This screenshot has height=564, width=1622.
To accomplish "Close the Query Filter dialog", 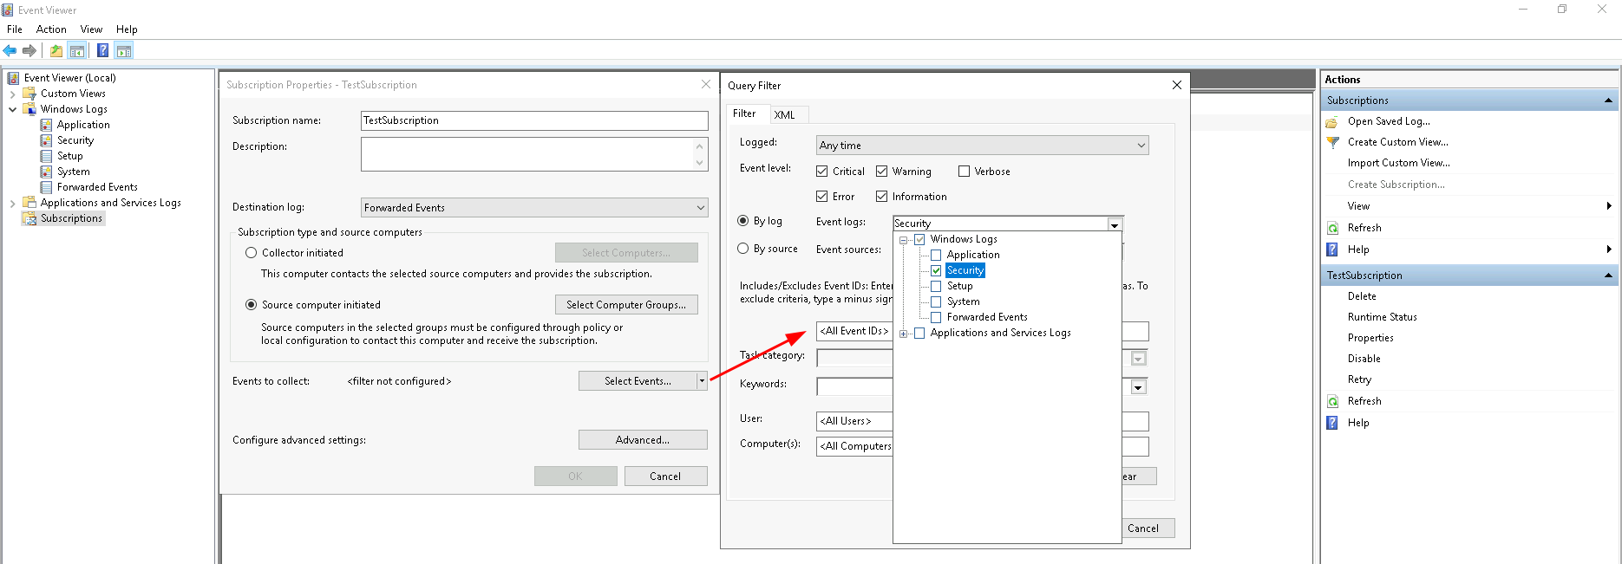I will [1176, 85].
